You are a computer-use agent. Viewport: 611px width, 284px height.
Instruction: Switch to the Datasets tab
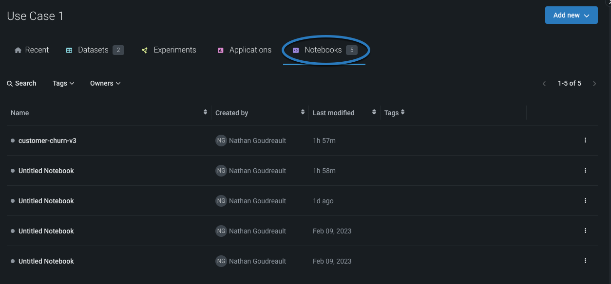[x=95, y=50]
